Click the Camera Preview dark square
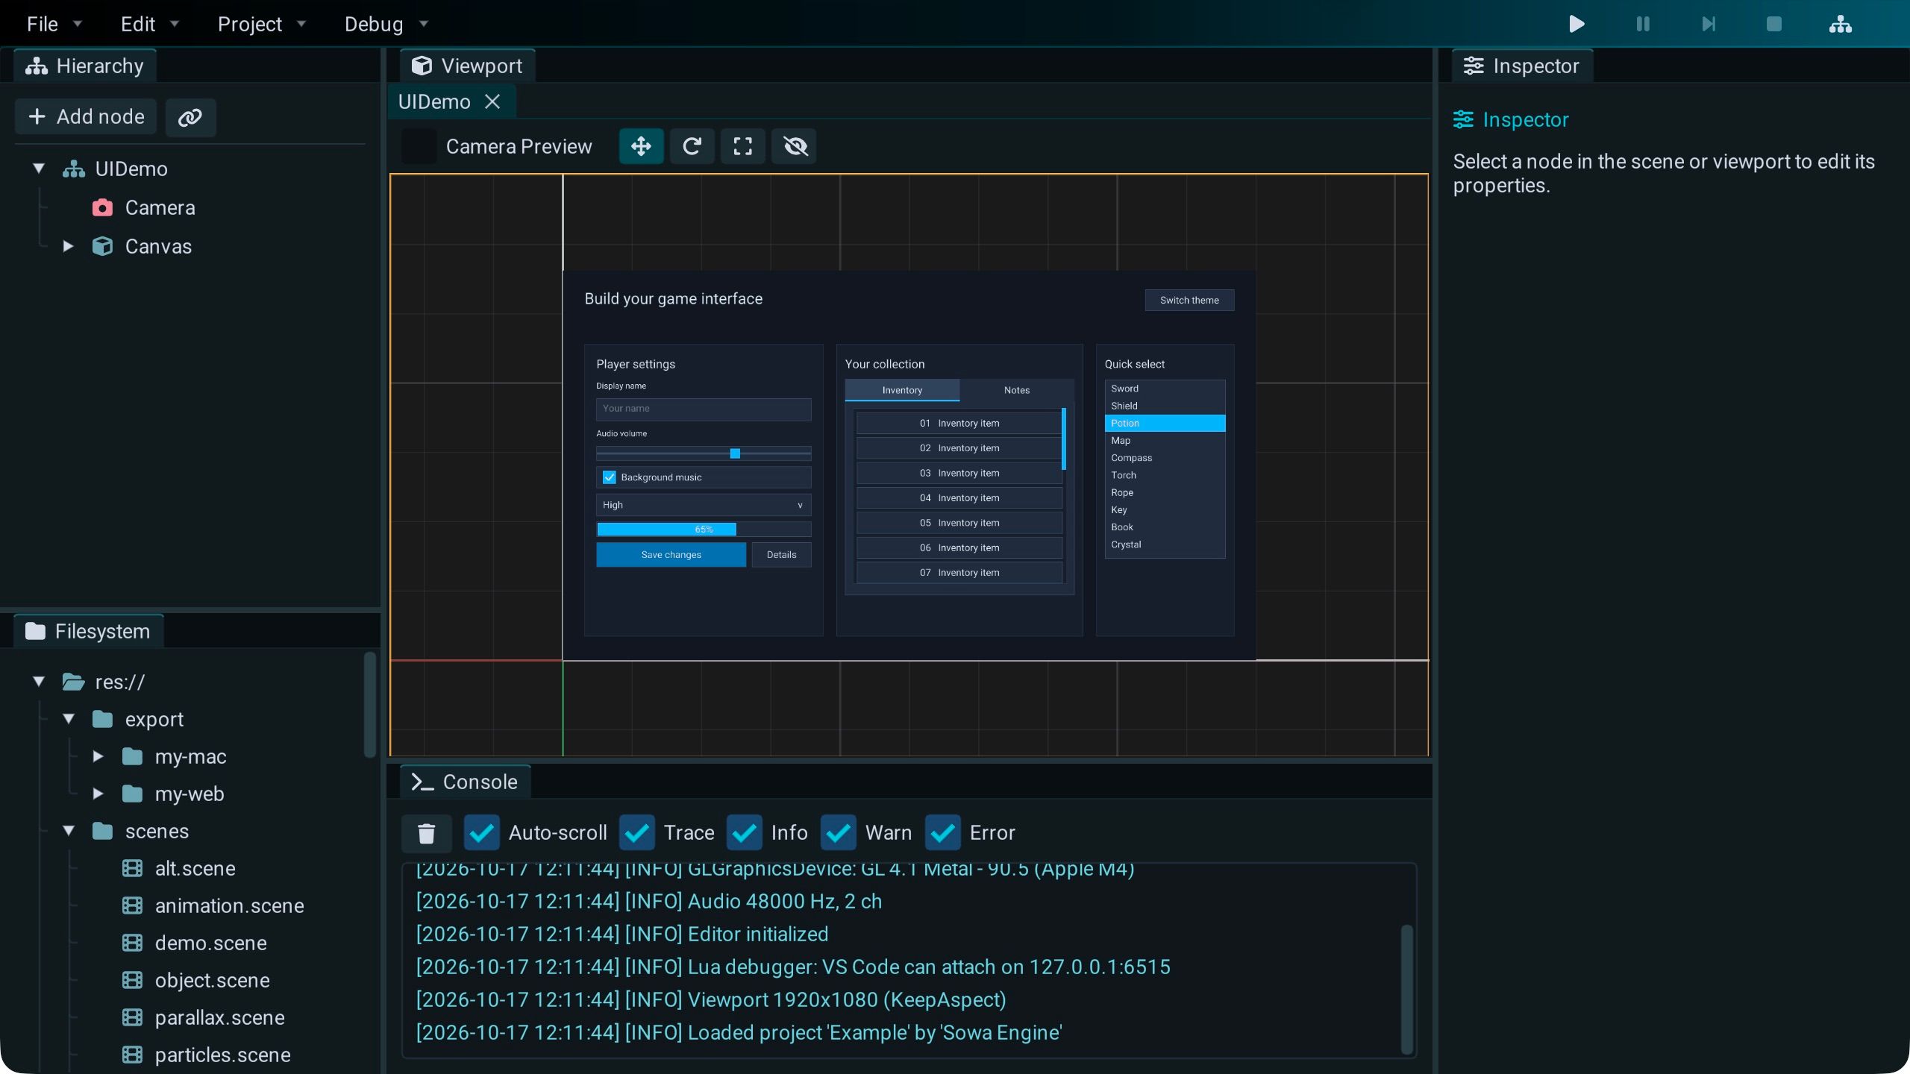This screenshot has height=1074, width=1910. [x=419, y=145]
